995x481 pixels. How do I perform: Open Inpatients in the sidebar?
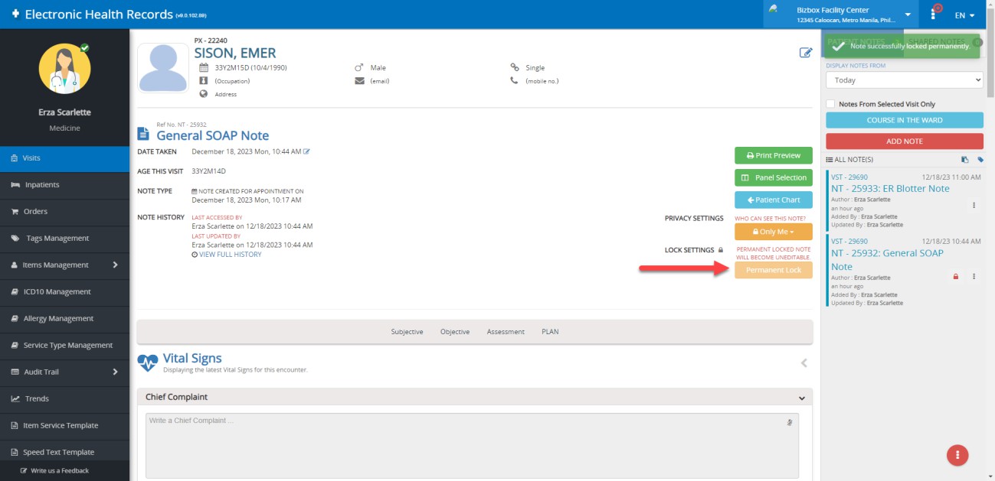coord(42,185)
